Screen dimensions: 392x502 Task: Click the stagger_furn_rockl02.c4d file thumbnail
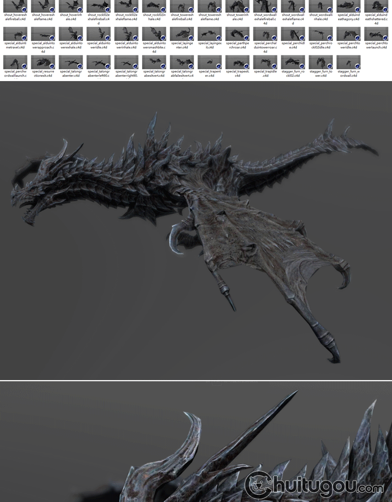293,62
